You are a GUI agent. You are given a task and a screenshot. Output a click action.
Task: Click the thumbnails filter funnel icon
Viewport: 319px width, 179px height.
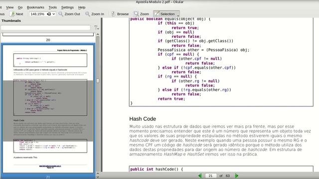[x=96, y=28]
